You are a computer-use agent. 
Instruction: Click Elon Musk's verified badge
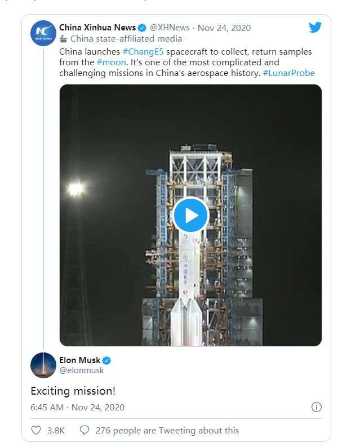click(106, 360)
